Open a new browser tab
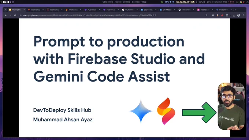Viewport: 249px width, 140px height. [236, 10]
